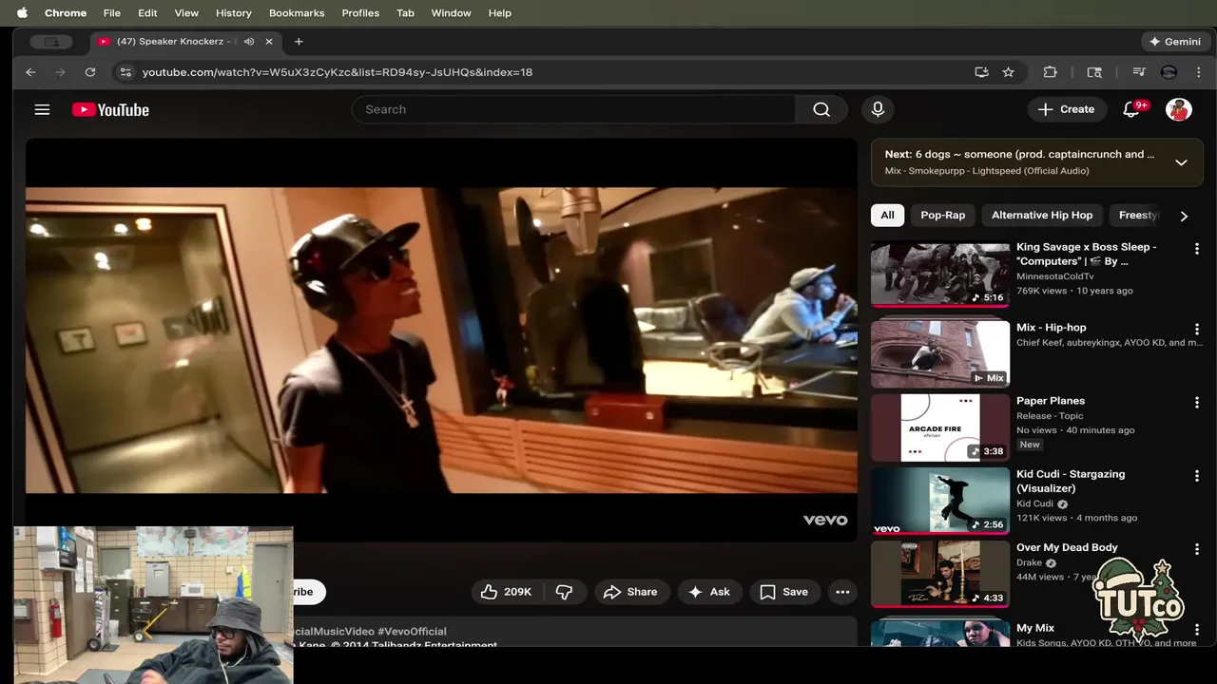Screen dimensions: 1217x684
Task: Open the View menu
Action: [x=186, y=12]
